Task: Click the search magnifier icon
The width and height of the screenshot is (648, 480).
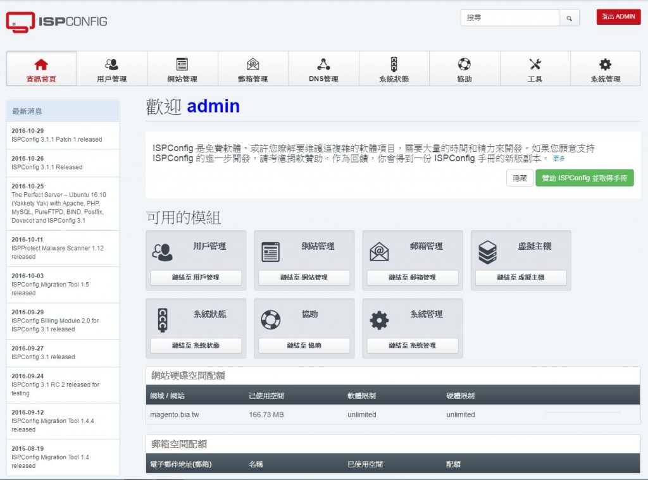Action: 569,18
